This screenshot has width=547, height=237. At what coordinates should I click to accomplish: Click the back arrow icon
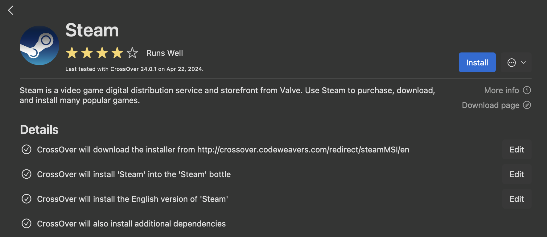11,10
